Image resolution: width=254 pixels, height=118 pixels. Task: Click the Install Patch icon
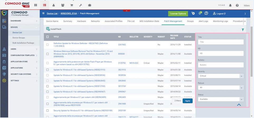48,29
